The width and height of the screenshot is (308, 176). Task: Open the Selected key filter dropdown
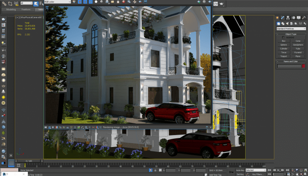(x=256, y=170)
